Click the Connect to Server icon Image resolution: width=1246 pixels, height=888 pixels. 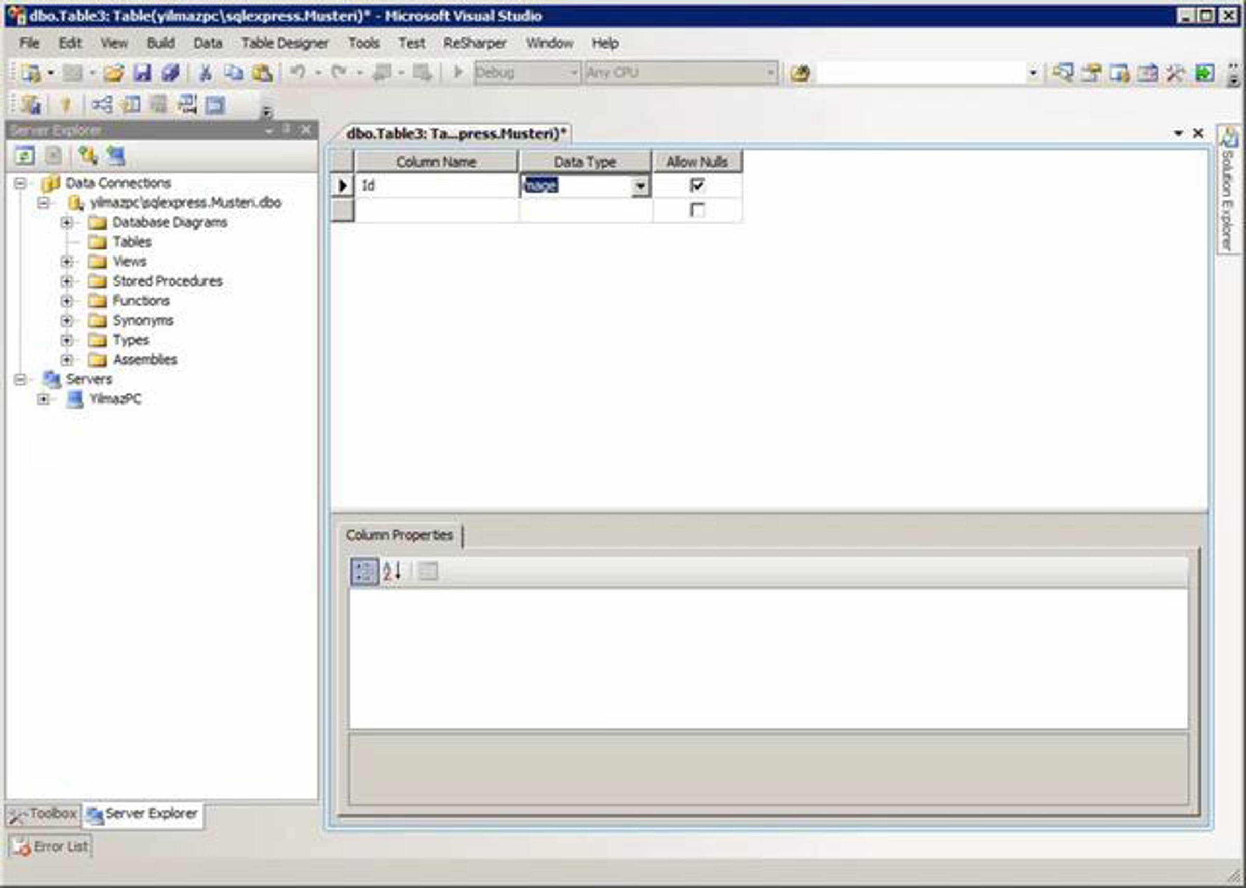point(116,156)
